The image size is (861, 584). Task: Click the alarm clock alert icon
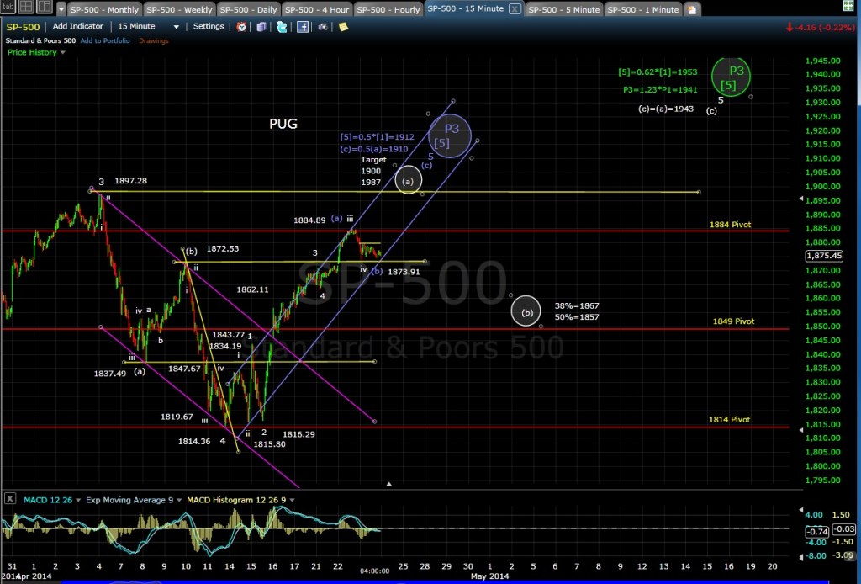tap(241, 27)
